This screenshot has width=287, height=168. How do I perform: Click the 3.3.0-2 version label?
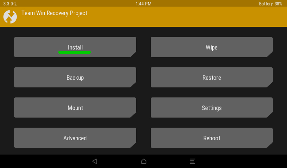(x=10, y=4)
